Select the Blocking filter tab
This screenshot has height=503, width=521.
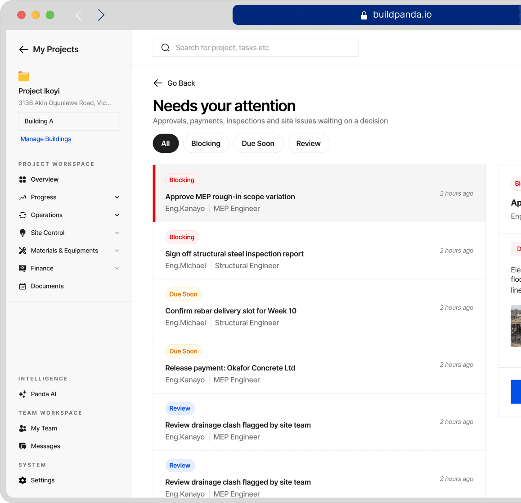click(x=206, y=143)
